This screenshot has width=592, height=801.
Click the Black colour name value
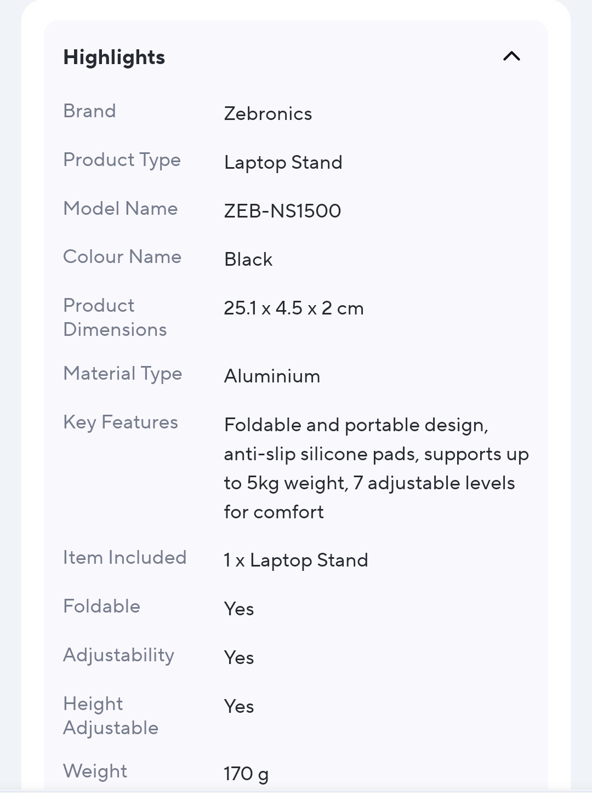(x=248, y=260)
